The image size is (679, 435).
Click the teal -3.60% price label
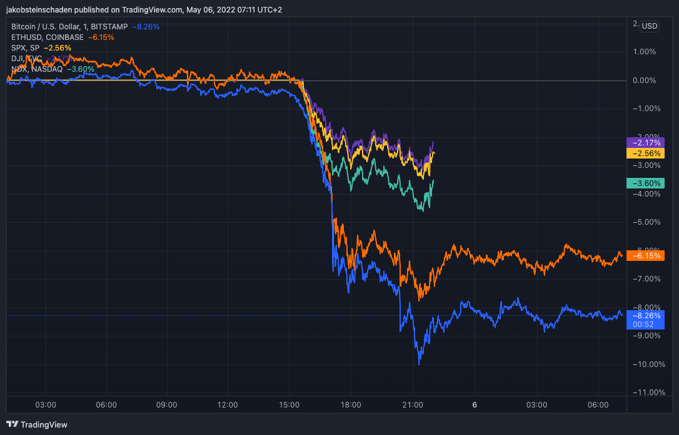(643, 183)
